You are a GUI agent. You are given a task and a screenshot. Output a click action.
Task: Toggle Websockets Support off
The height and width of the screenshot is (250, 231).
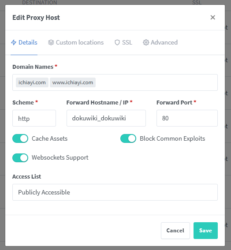20,158
